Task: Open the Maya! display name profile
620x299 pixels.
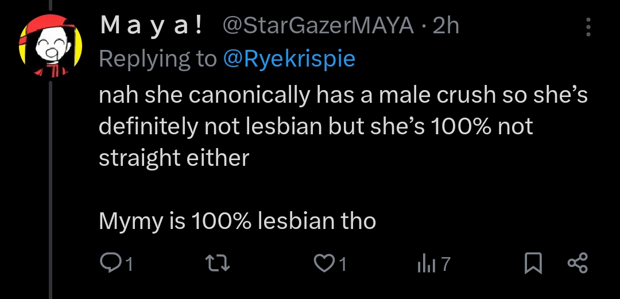Action: tap(152, 25)
